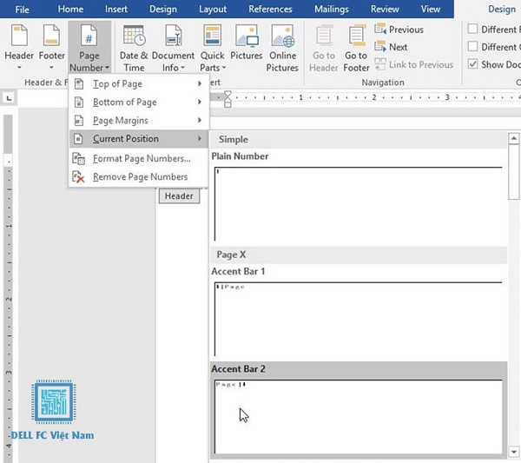Click the Remove Page Numbers icon
521x463 pixels.
(x=79, y=177)
